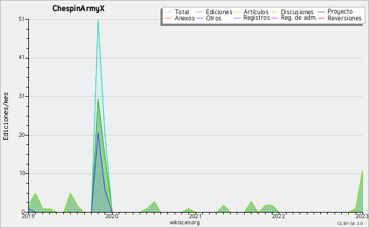The height and width of the screenshot is (228, 369).
Task: Click the Total cyan line swatch
Action: click(x=169, y=12)
